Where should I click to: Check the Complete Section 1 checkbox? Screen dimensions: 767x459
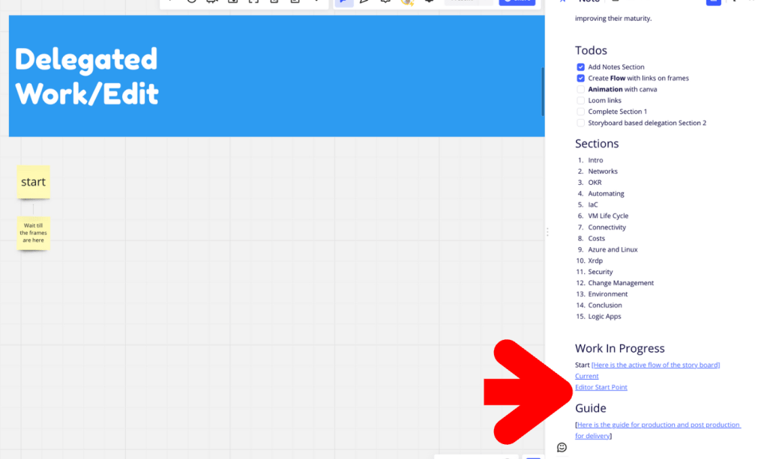[580, 112]
